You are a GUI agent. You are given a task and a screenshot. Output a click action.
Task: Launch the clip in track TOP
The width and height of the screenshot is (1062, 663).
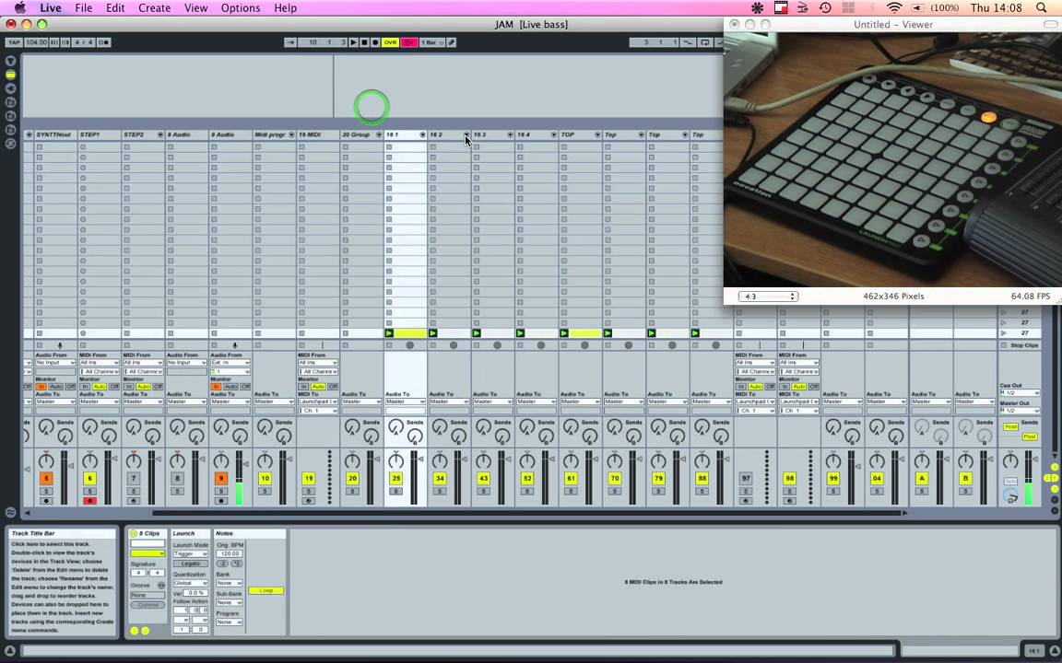tap(563, 332)
